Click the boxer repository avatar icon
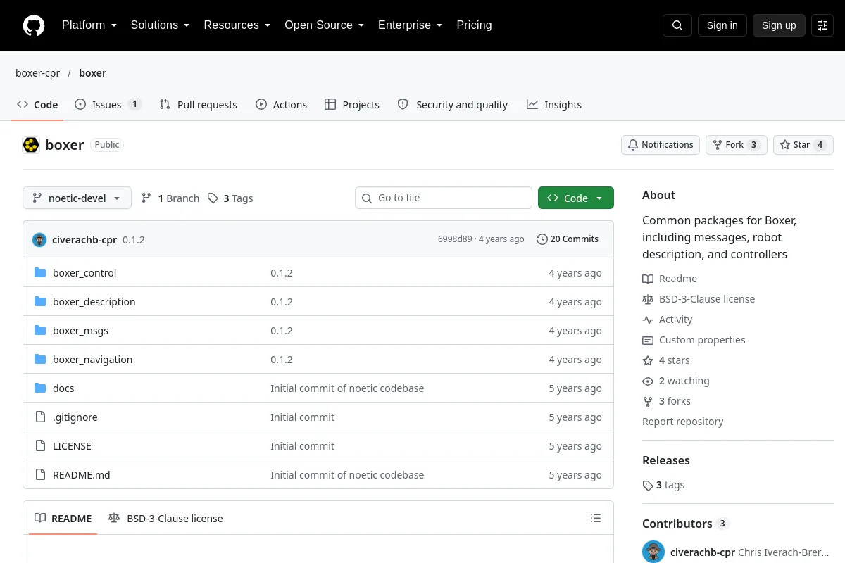Image resolution: width=845 pixels, height=563 pixels. click(31, 145)
